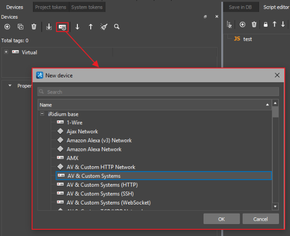Collapse the iRidium base tree node
Viewport: 290px width, 236px height.
pyautogui.click(x=43, y=114)
